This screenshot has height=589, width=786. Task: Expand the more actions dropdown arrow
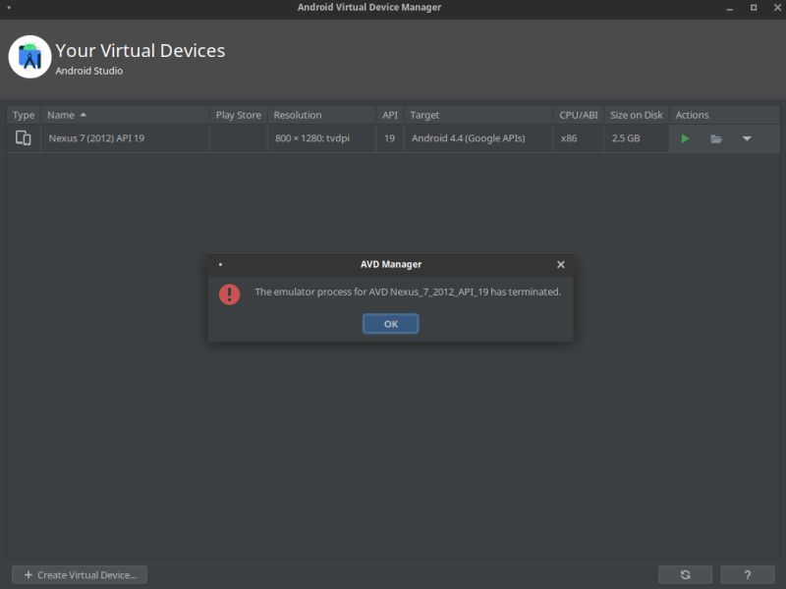[x=747, y=138]
